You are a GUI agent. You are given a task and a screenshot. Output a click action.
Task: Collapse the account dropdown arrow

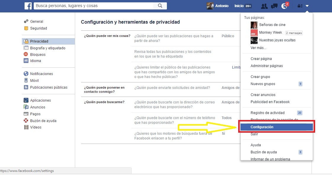pos(307,6)
